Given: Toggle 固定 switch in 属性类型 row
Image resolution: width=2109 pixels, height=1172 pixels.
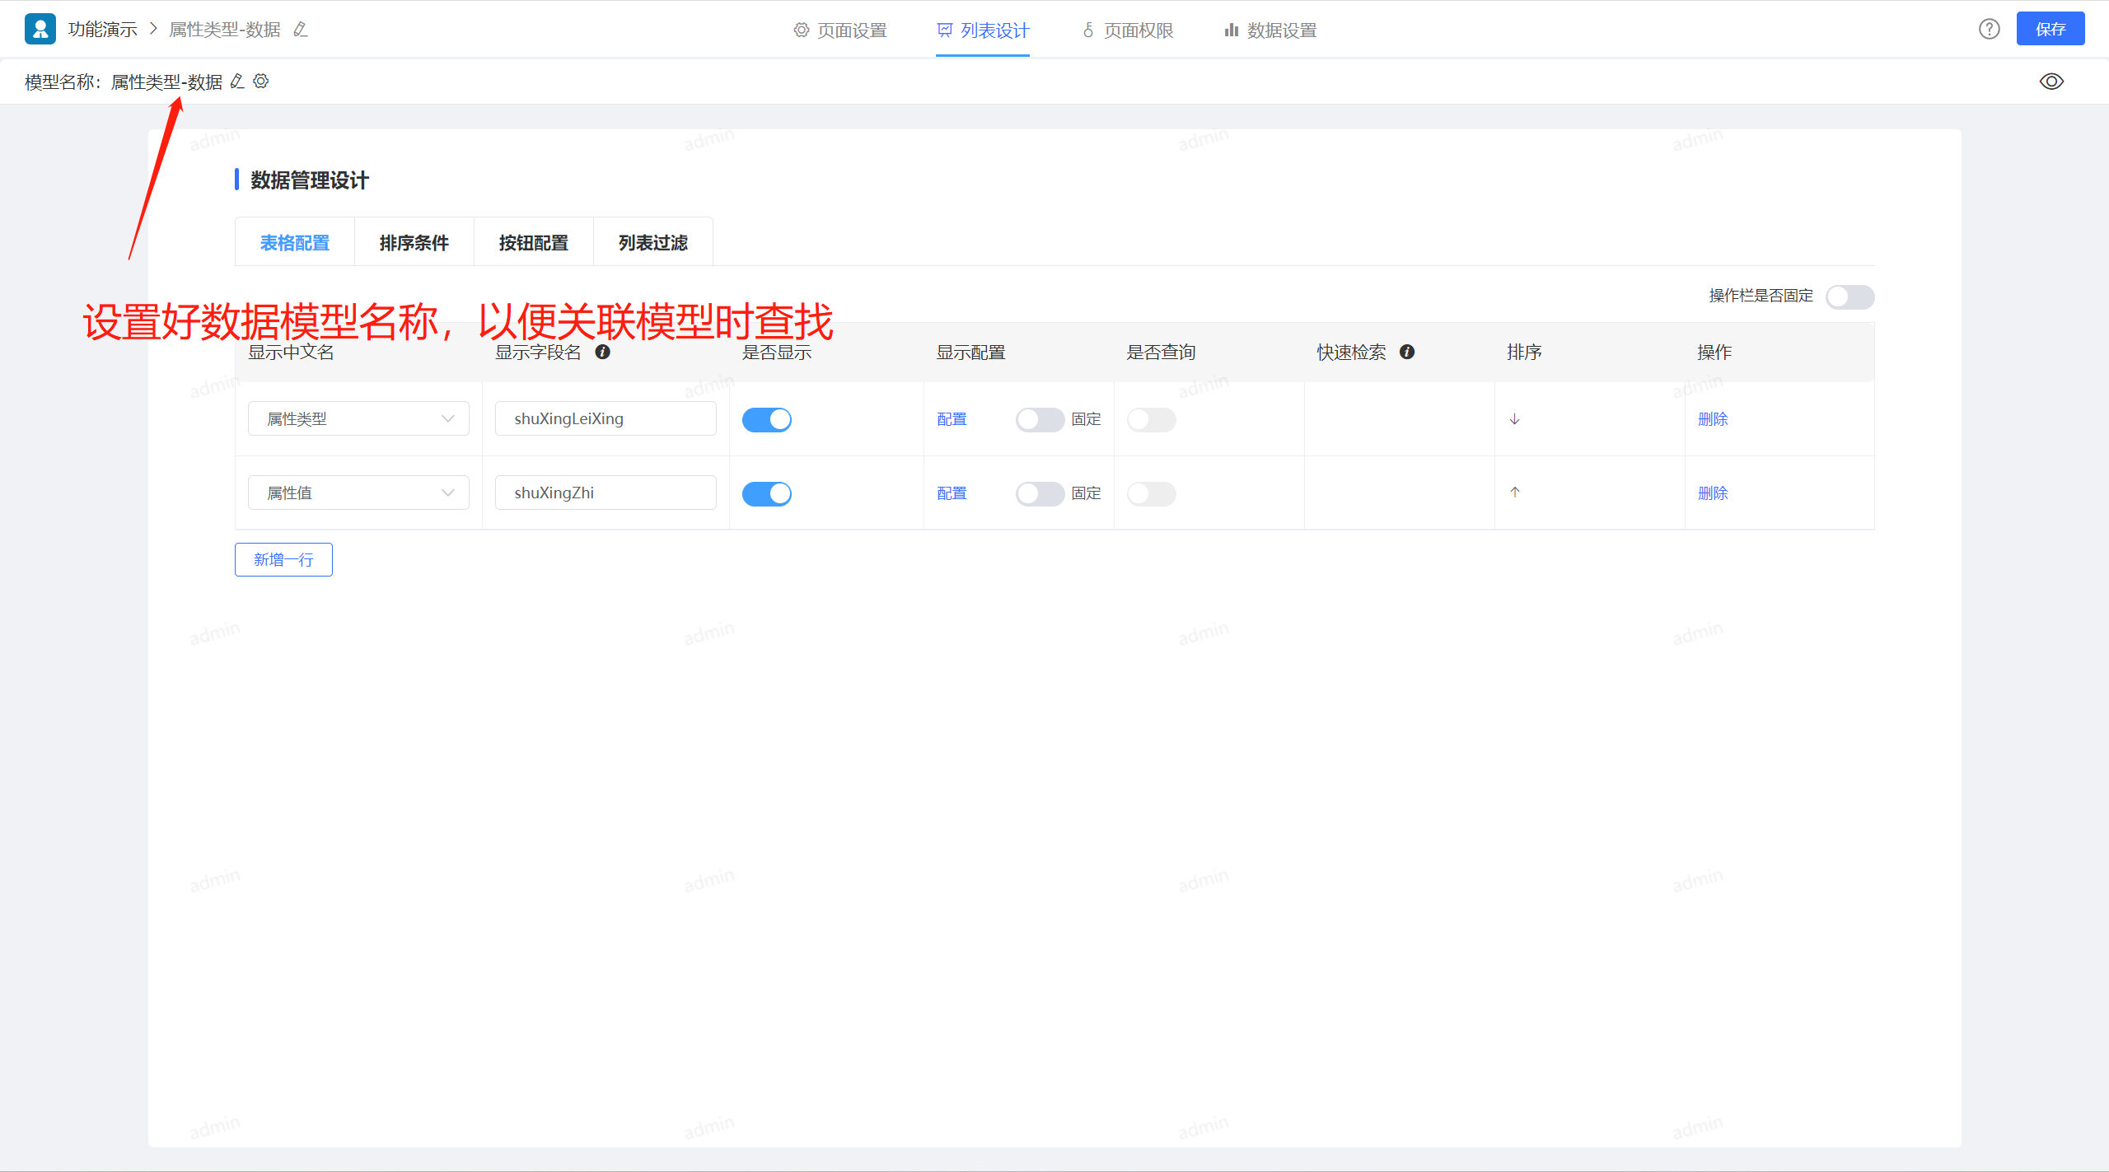Looking at the screenshot, I should pyautogui.click(x=1040, y=420).
